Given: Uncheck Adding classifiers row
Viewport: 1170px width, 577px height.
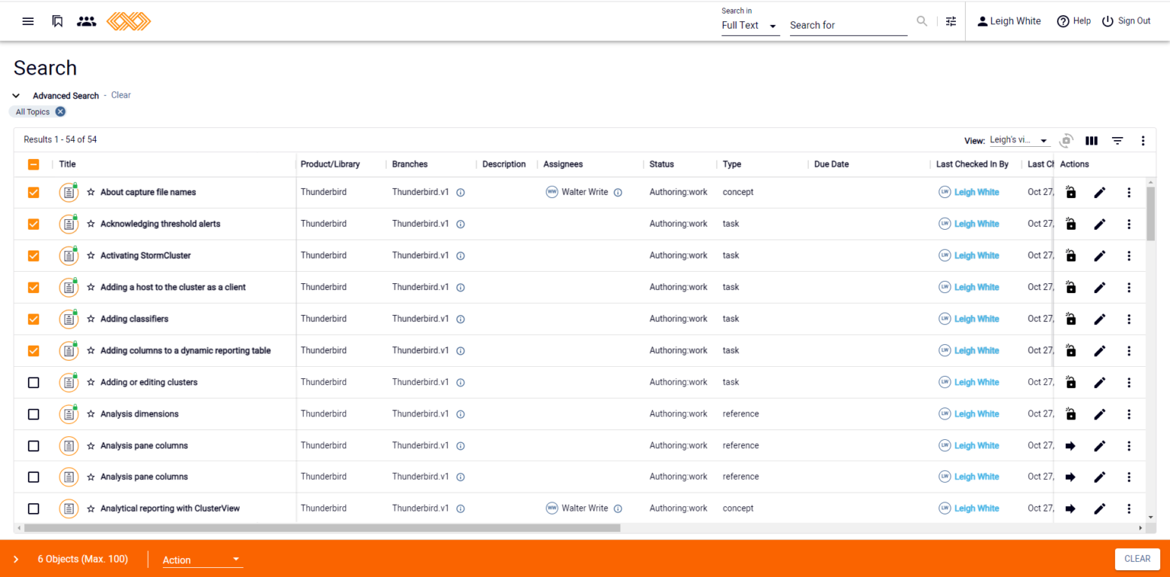Looking at the screenshot, I should pos(34,319).
